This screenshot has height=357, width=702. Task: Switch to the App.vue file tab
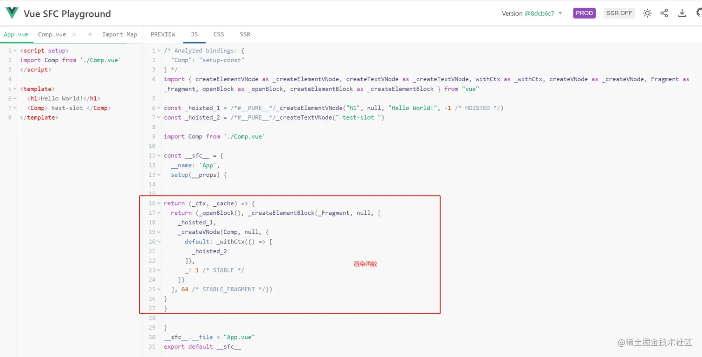click(x=16, y=34)
